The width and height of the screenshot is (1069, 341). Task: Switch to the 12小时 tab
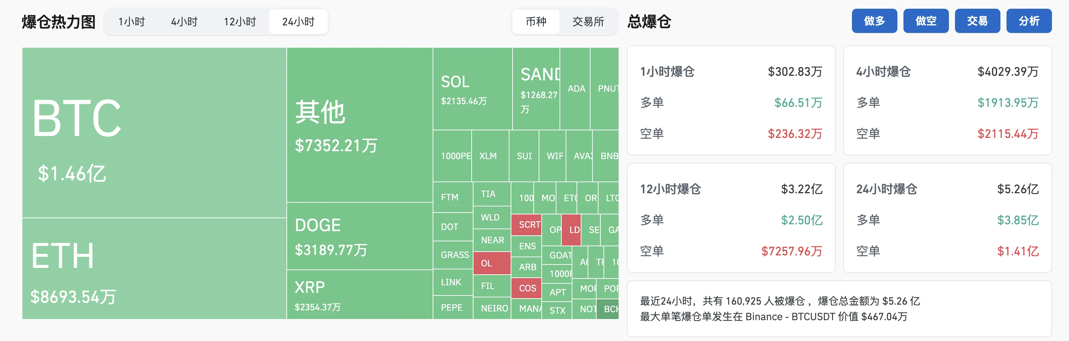pyautogui.click(x=240, y=22)
